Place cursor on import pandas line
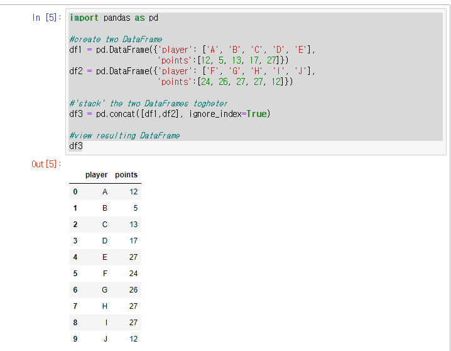451x351 pixels. click(114, 18)
